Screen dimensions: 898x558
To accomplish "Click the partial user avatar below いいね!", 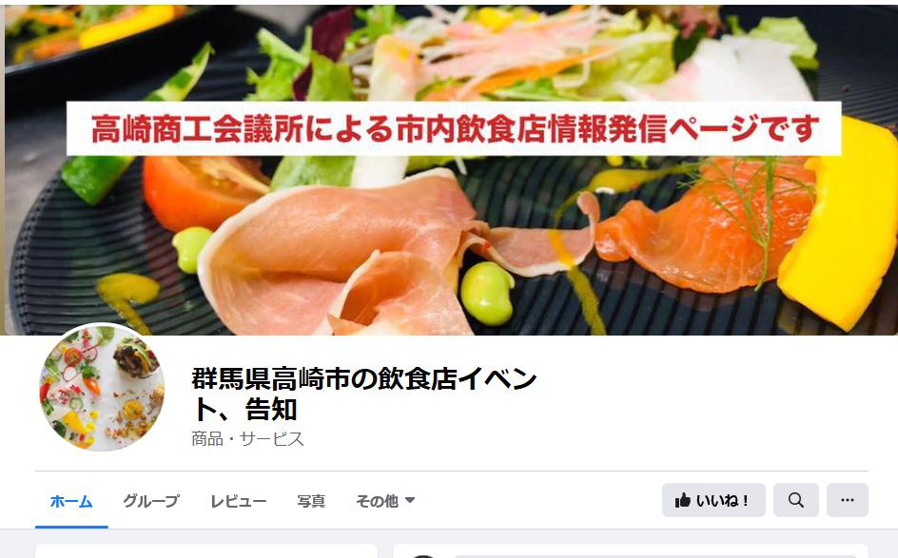I will [424, 556].
